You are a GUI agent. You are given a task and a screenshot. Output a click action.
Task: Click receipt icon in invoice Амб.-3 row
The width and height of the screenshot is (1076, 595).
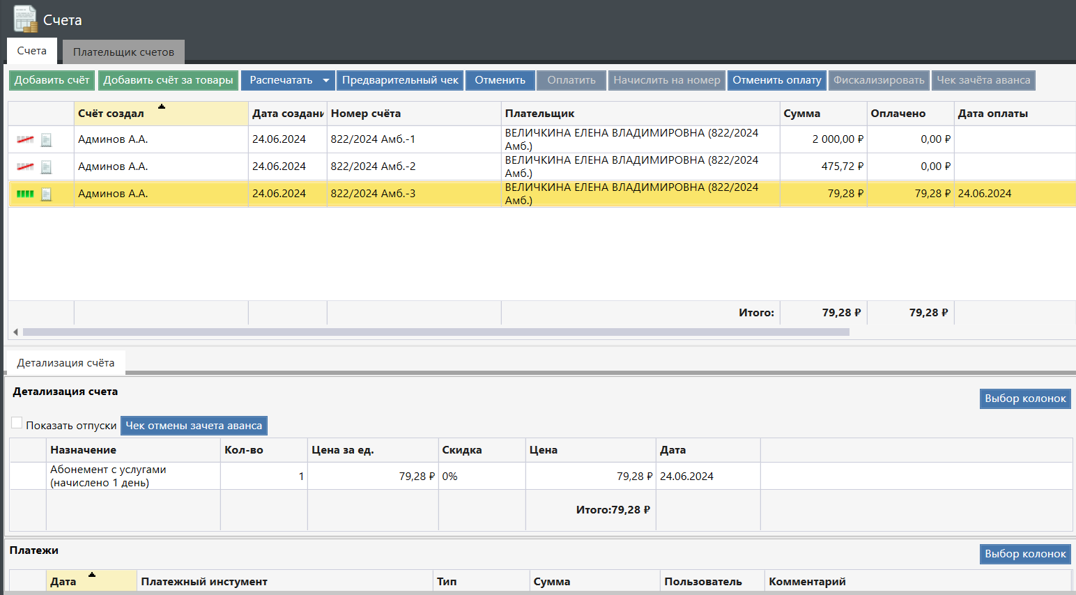(x=46, y=194)
